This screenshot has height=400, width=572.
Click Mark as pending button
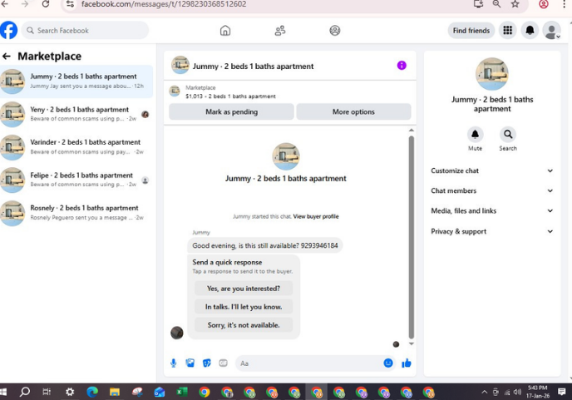point(231,111)
